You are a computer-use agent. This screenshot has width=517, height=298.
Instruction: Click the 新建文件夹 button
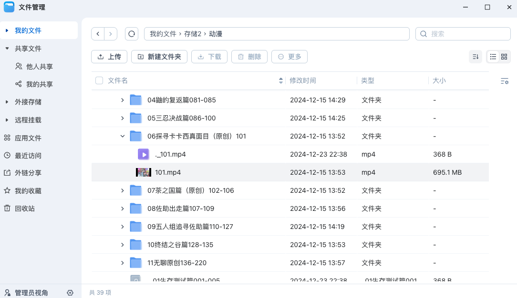pos(159,57)
